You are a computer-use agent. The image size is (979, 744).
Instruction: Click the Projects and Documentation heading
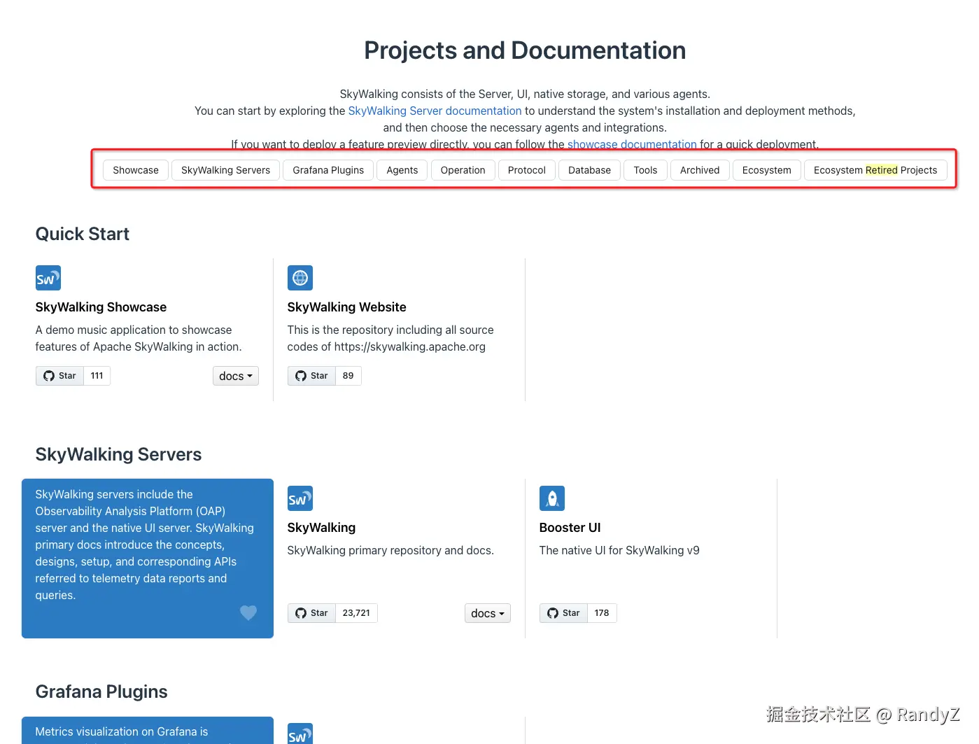coord(525,50)
